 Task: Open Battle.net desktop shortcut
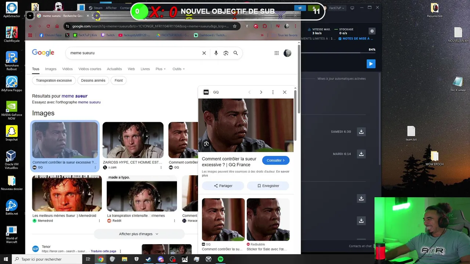(11, 207)
